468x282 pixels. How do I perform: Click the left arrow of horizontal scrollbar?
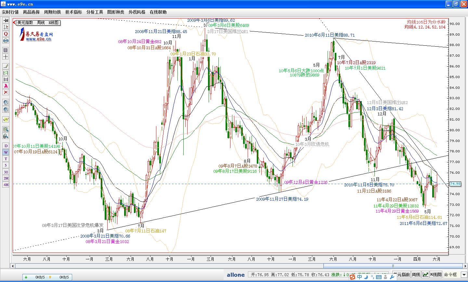pyautogui.click(x=13, y=266)
